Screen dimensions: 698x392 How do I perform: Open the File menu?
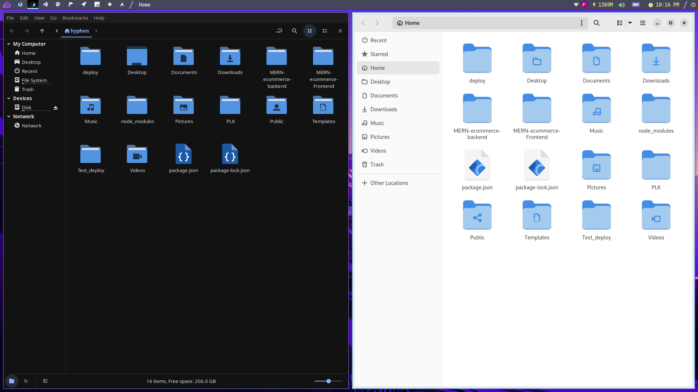click(x=10, y=18)
